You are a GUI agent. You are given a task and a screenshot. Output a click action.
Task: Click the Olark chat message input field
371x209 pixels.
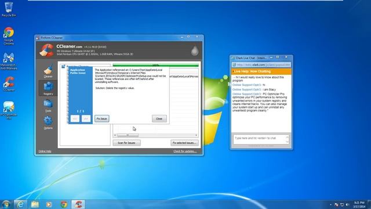(259, 139)
